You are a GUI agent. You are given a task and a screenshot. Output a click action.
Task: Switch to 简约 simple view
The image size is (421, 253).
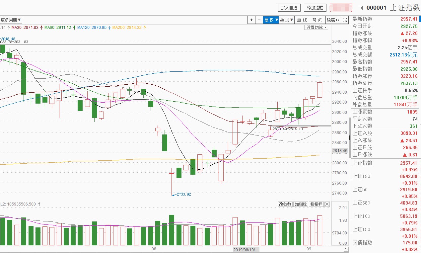click(x=317, y=20)
